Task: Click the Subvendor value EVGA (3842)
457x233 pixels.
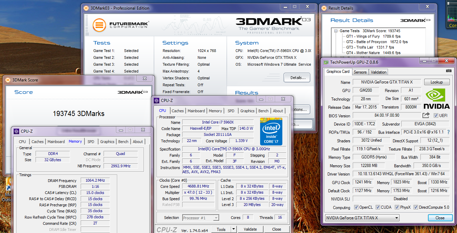Action: [425, 124]
